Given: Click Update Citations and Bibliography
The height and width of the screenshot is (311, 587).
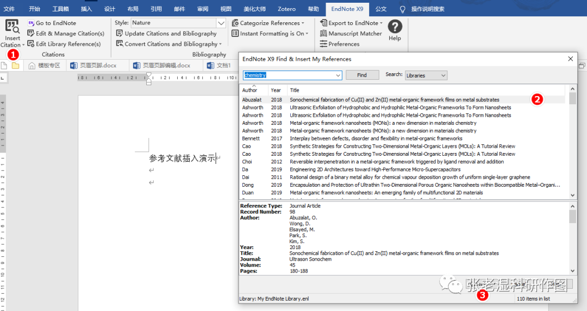Looking at the screenshot, I should click(x=166, y=33).
